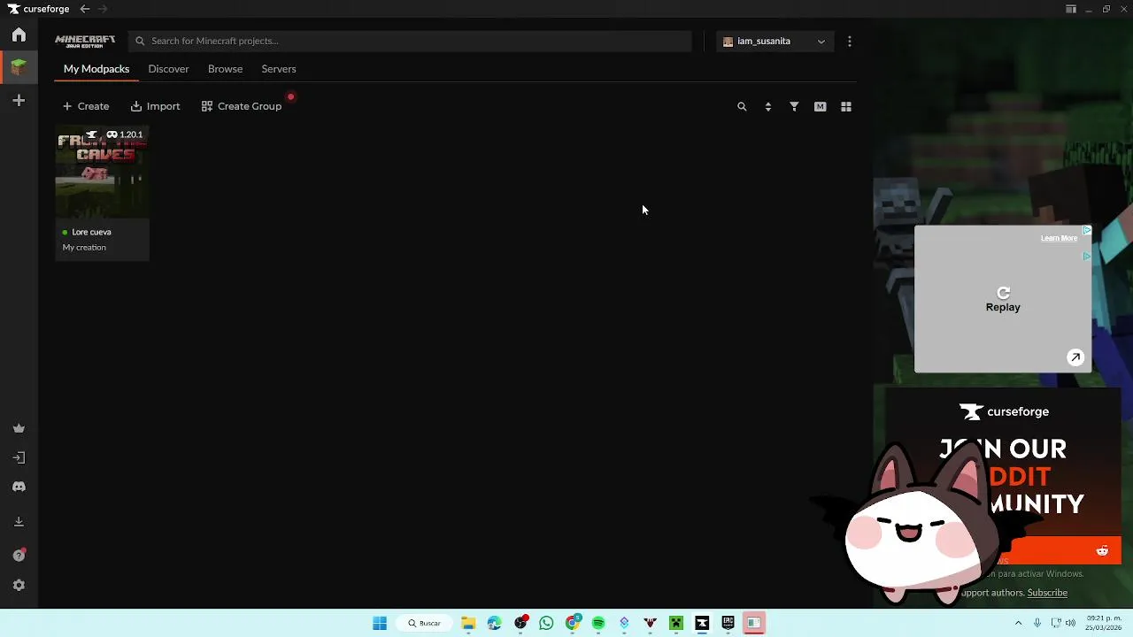Go to the CurseForge home icon

coord(19,35)
